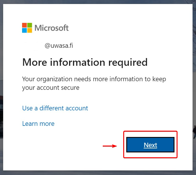Open the 'Learn more' link
The image size is (196, 175).
(x=38, y=124)
